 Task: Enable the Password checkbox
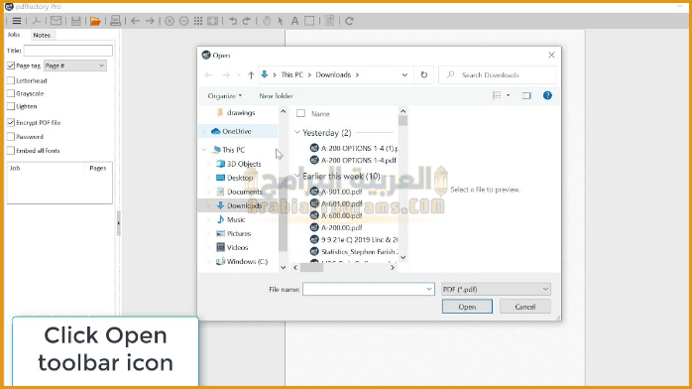[11, 137]
